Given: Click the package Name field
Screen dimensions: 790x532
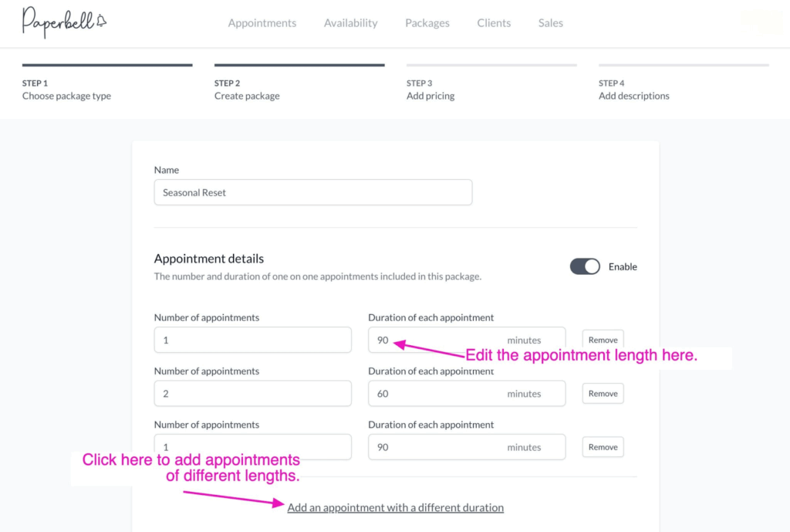Looking at the screenshot, I should point(312,193).
